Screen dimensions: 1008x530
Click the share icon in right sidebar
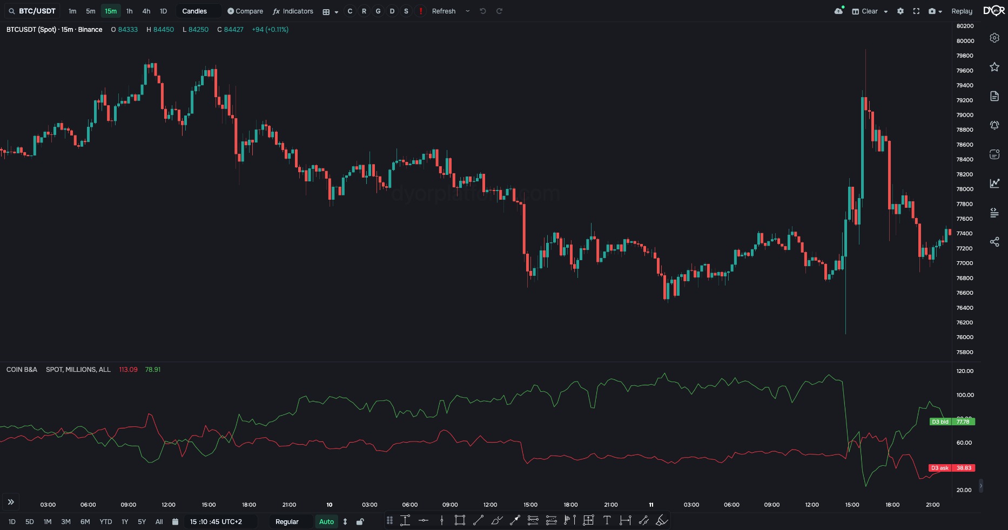994,242
